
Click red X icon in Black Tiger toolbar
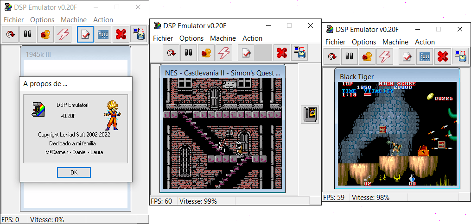click(x=442, y=56)
